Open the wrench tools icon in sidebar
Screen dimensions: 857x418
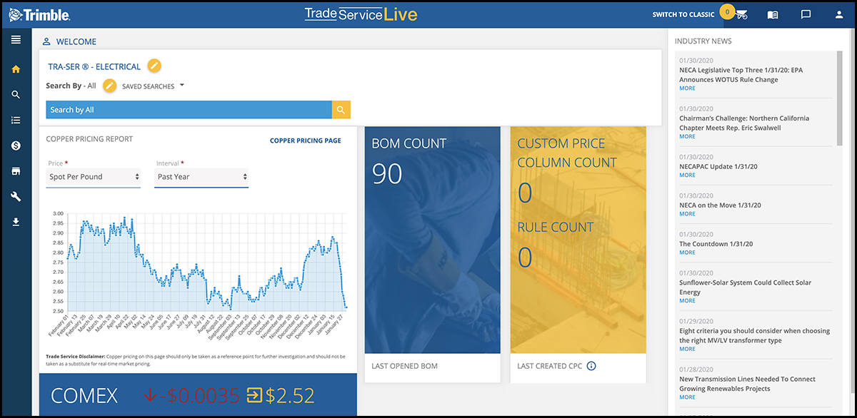click(x=16, y=197)
